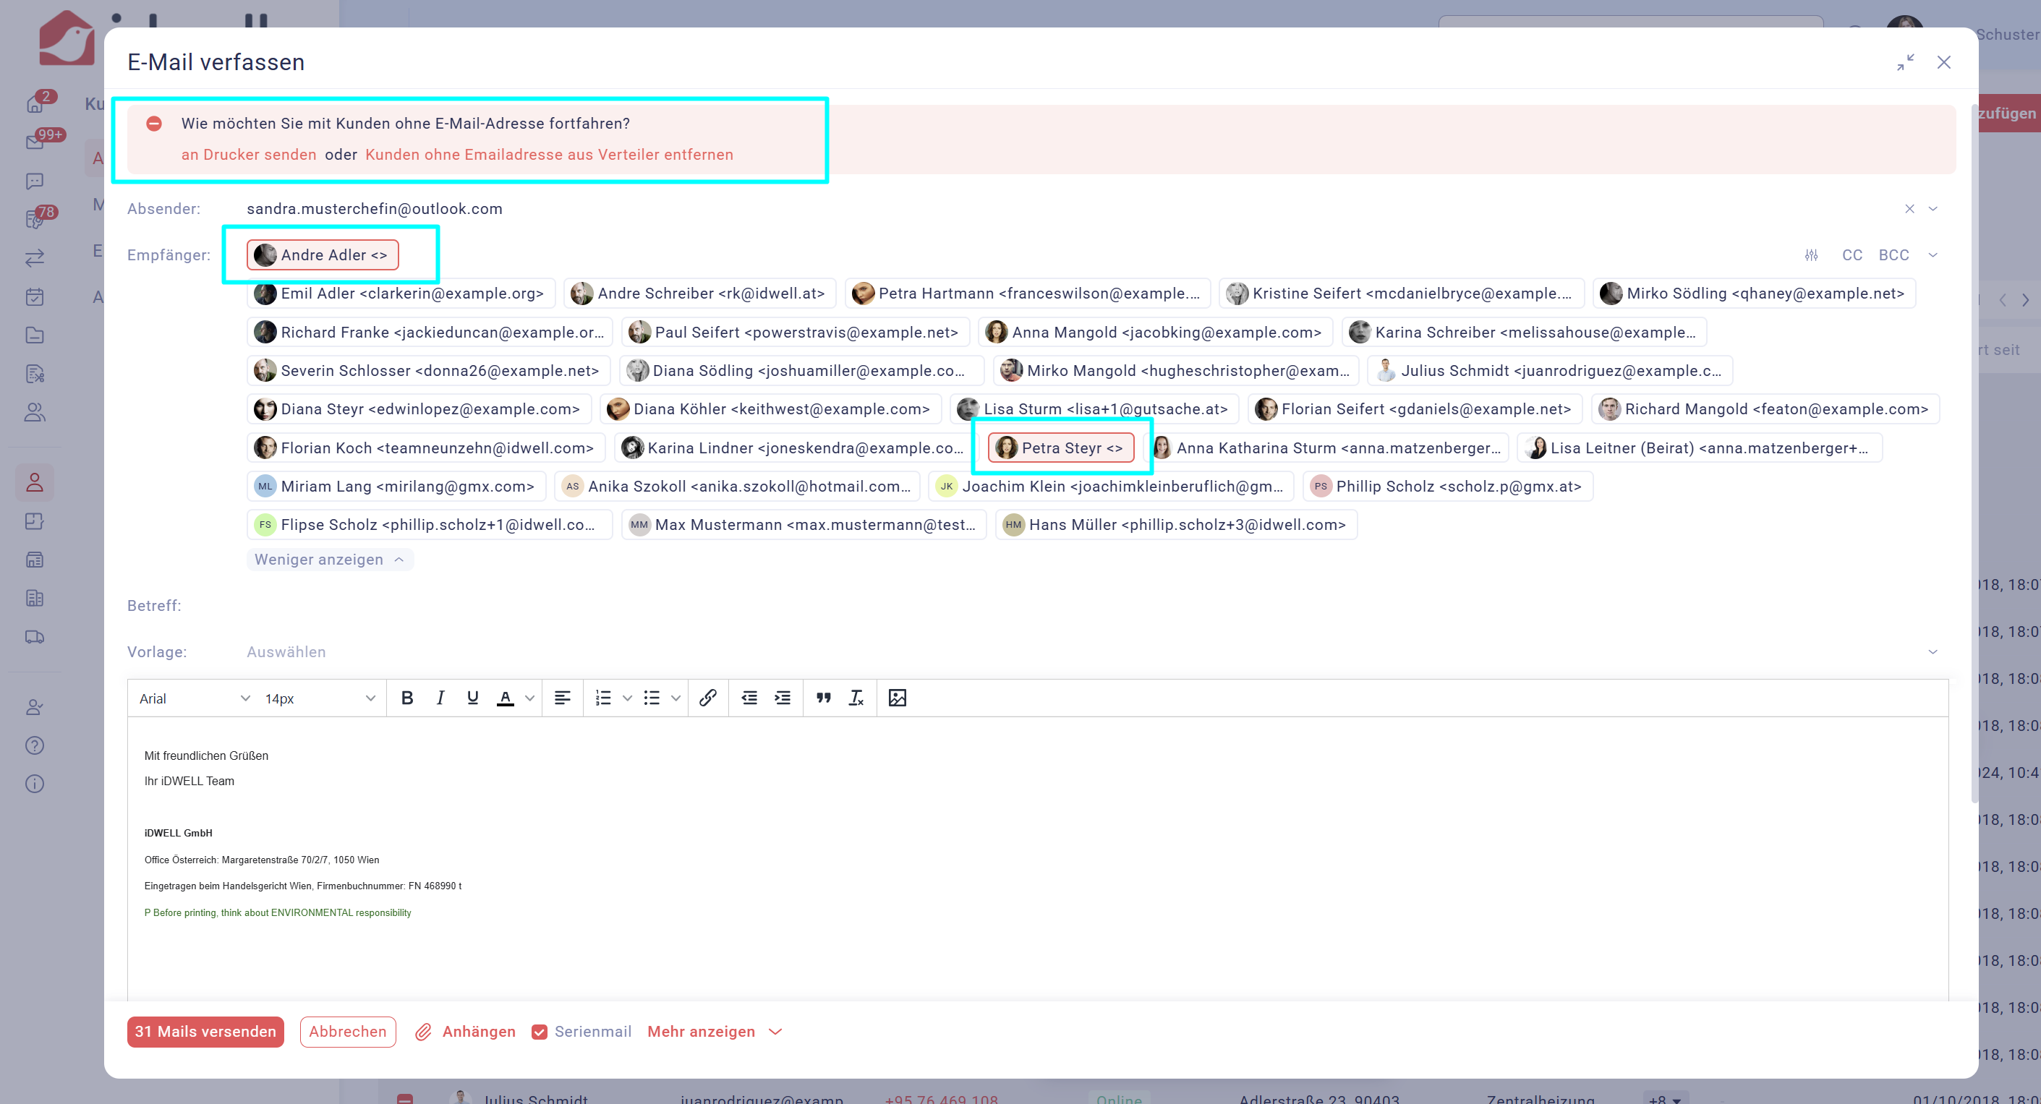
Task: Select the Lisa Sturm recipient chip
Action: [1094, 409]
